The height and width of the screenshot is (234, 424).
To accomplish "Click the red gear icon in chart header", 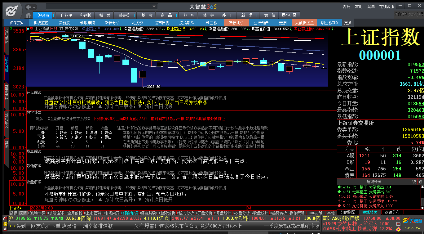I will click(32, 29).
